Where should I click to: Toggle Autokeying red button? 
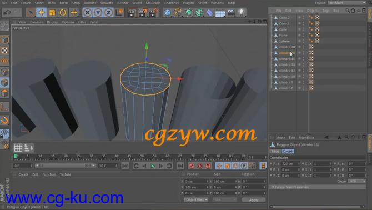[x=200, y=166]
